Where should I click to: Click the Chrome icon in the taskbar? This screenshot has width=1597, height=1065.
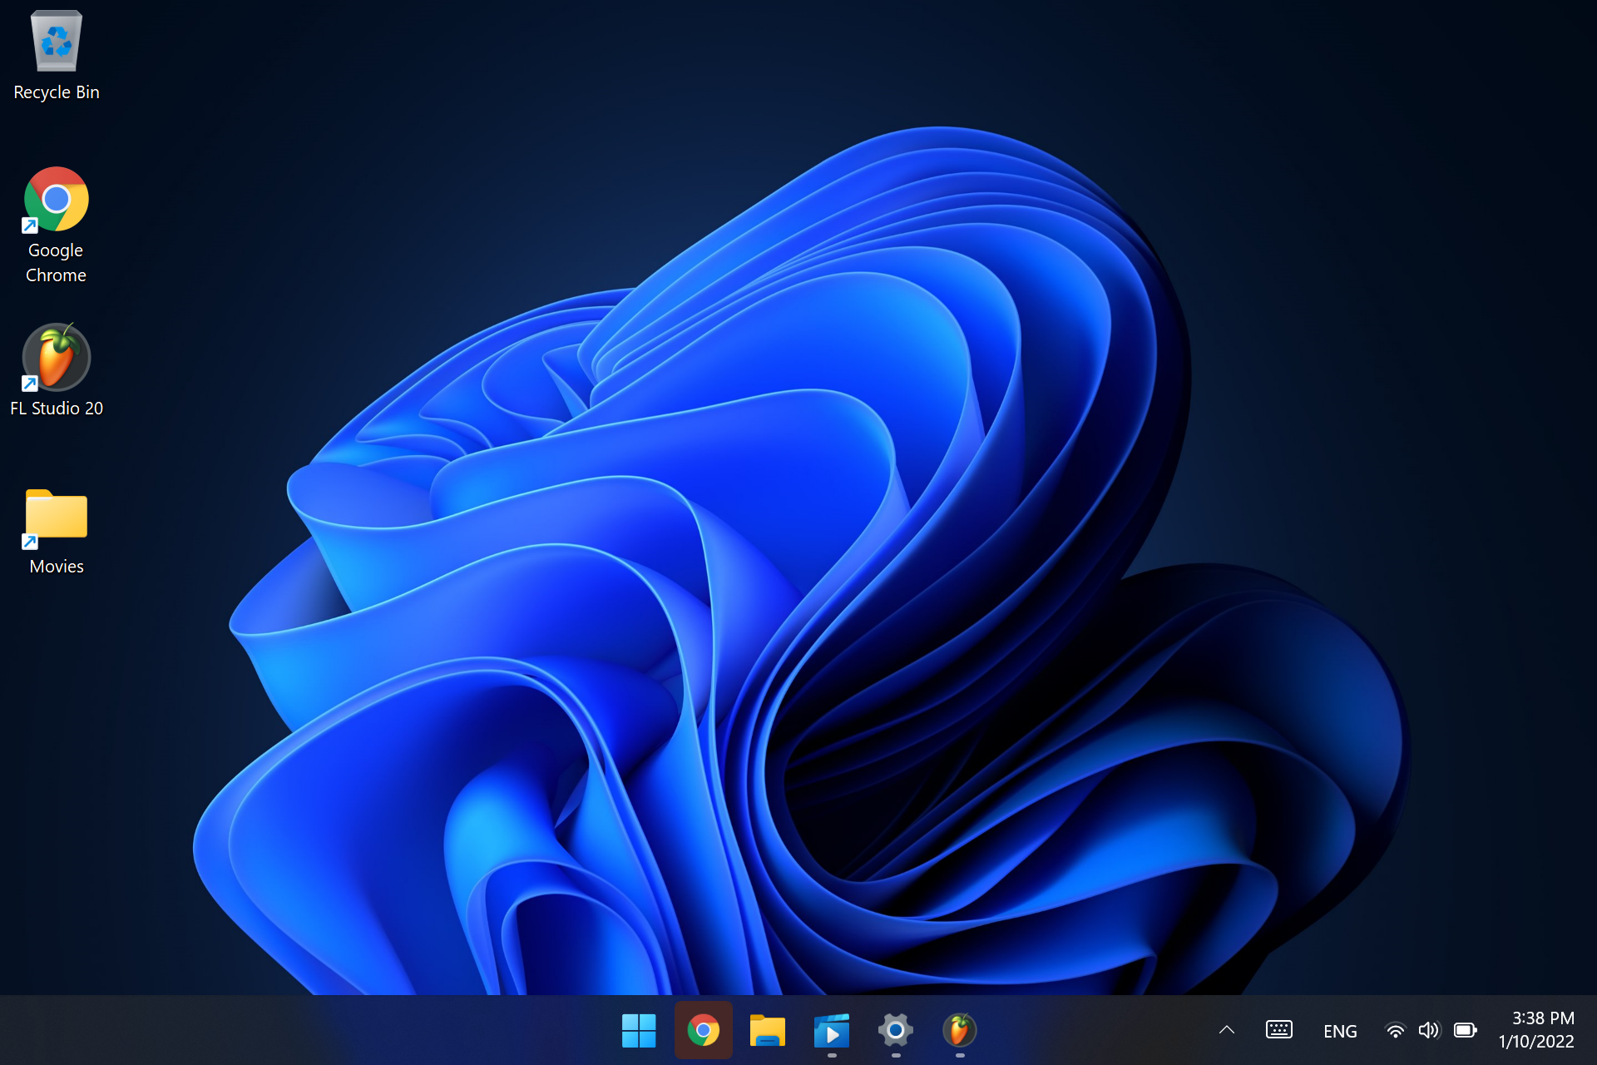coord(704,1031)
